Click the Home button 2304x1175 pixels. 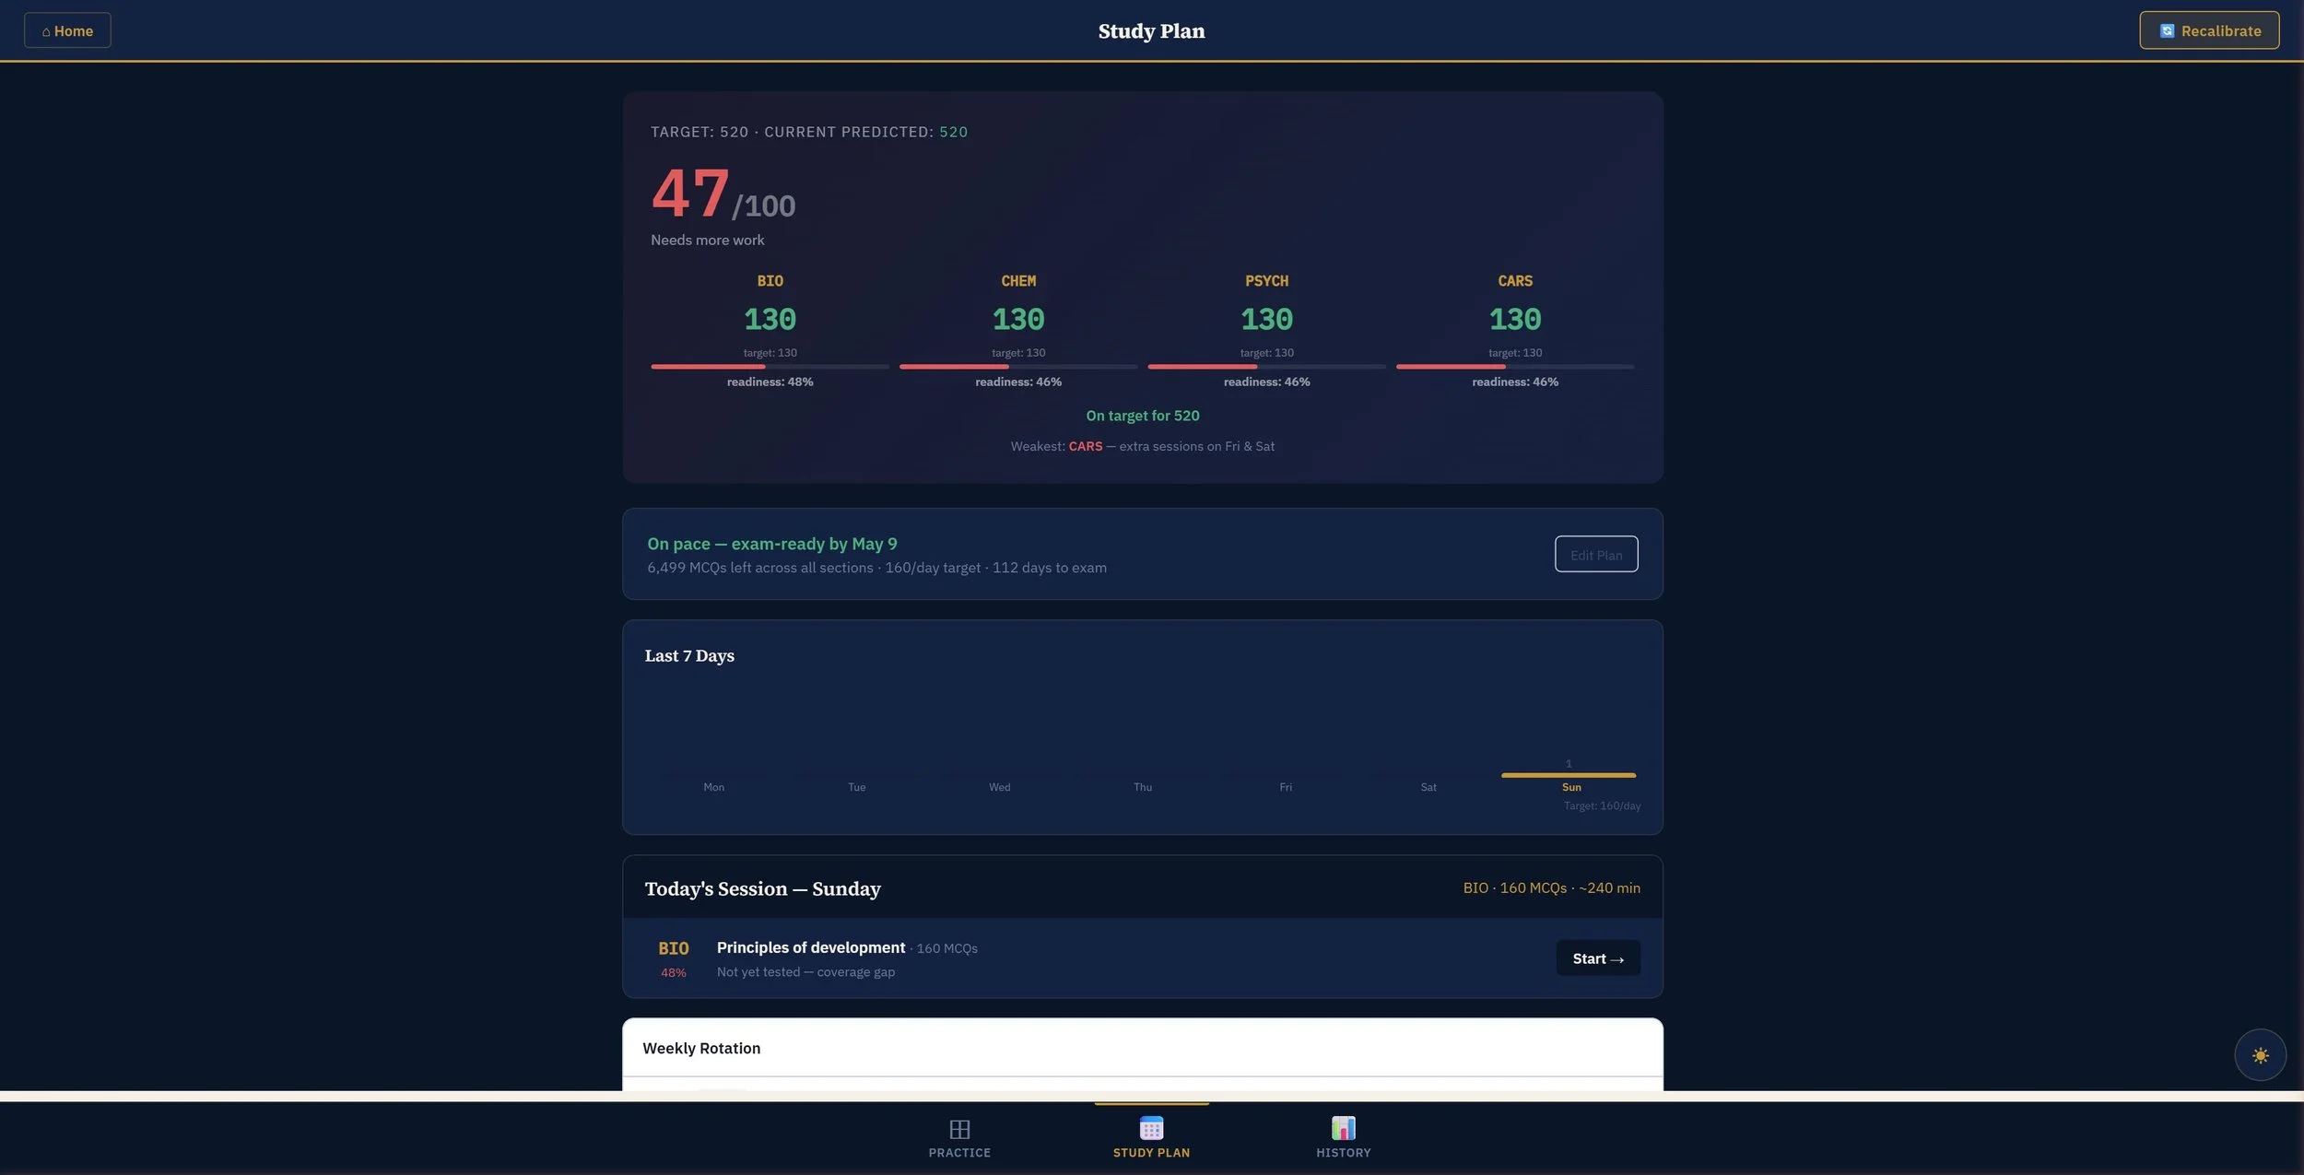pyautogui.click(x=67, y=30)
